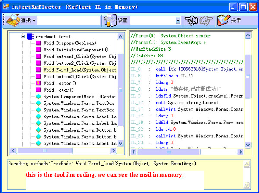Click the right-pointing hand navigation icon

(x=206, y=20)
